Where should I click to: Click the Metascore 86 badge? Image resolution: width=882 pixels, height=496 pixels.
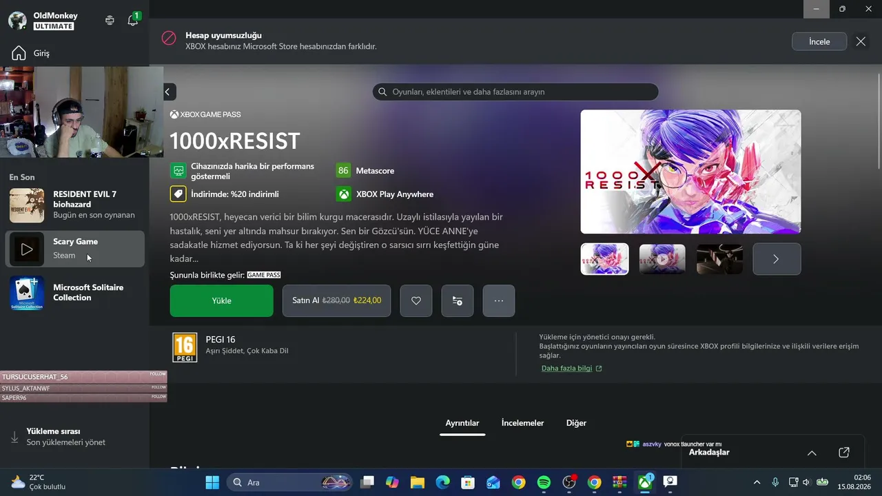pos(343,170)
